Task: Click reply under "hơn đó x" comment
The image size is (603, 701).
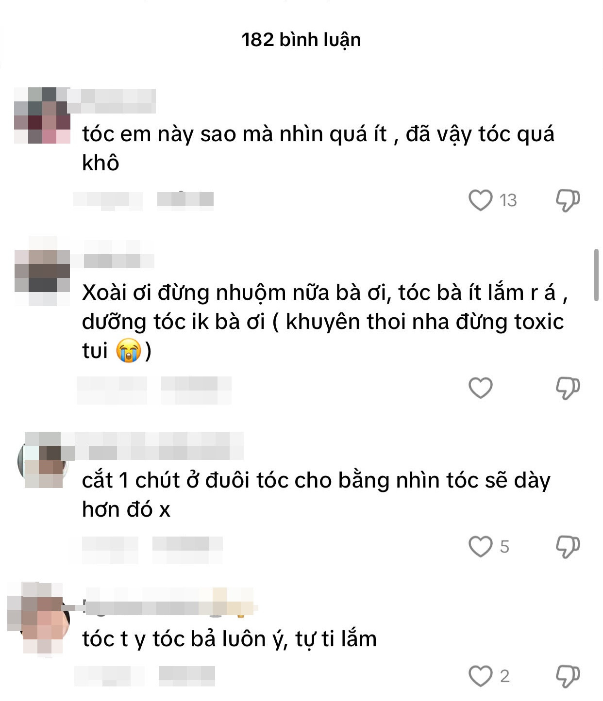Action: tap(187, 550)
